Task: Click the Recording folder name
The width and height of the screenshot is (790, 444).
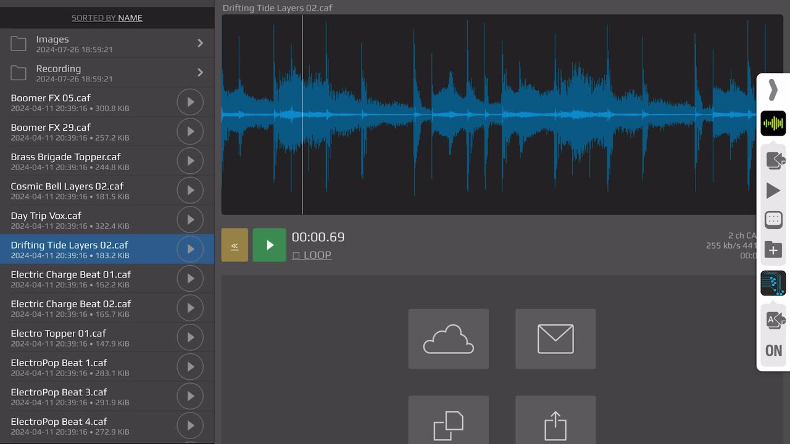Action: (59, 69)
